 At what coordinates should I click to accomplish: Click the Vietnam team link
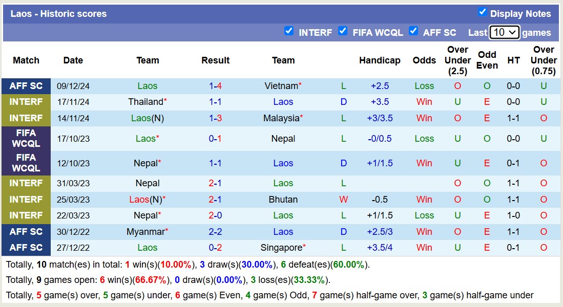(x=281, y=85)
